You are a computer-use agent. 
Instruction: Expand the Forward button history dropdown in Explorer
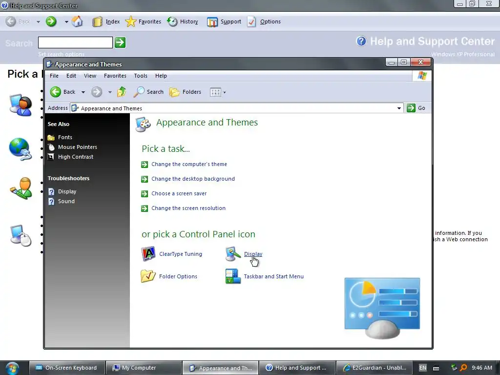click(110, 92)
